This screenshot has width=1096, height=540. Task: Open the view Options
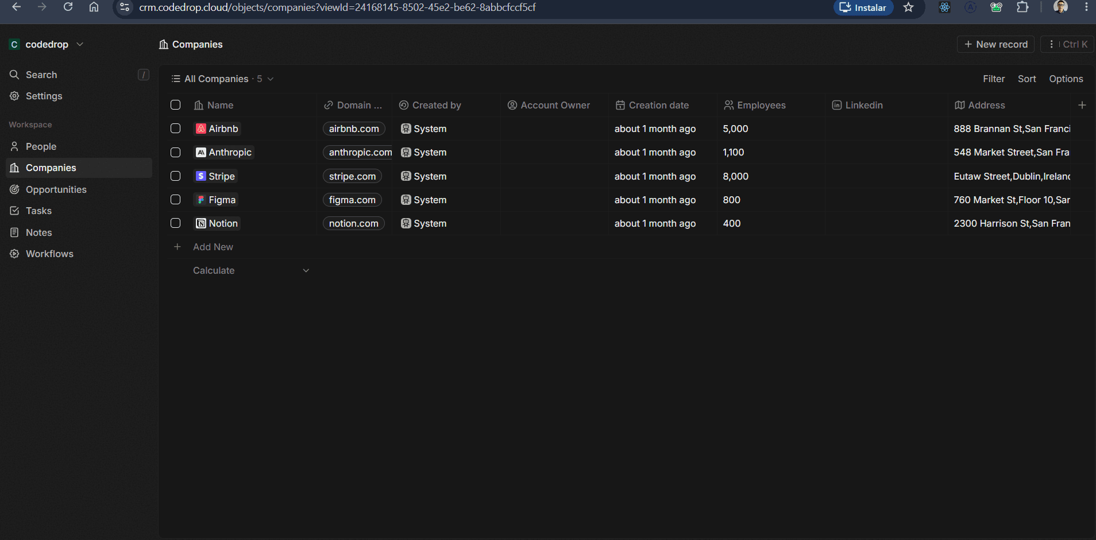click(1066, 79)
